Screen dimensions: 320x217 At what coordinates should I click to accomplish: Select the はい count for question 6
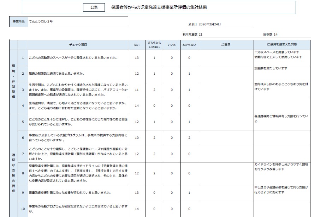tap(137, 138)
